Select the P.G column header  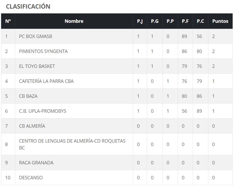click(x=155, y=21)
